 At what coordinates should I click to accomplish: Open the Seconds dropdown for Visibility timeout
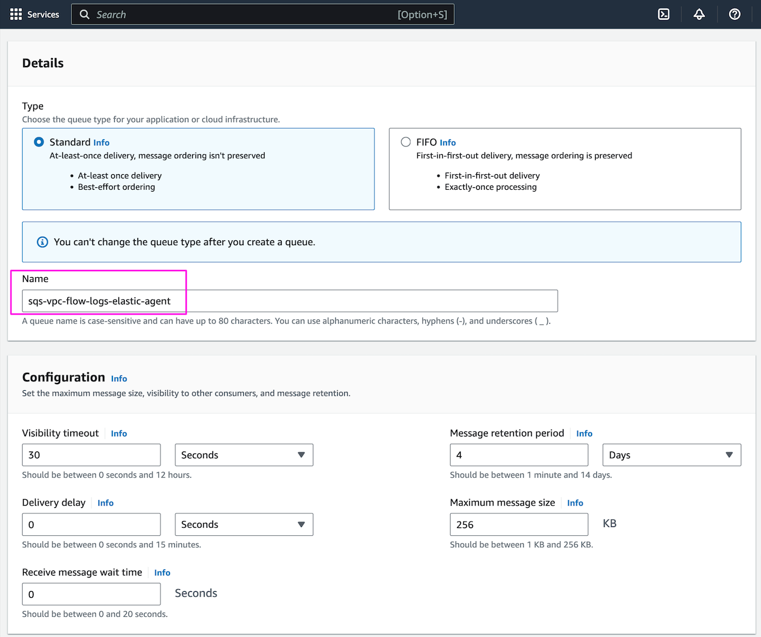point(244,454)
